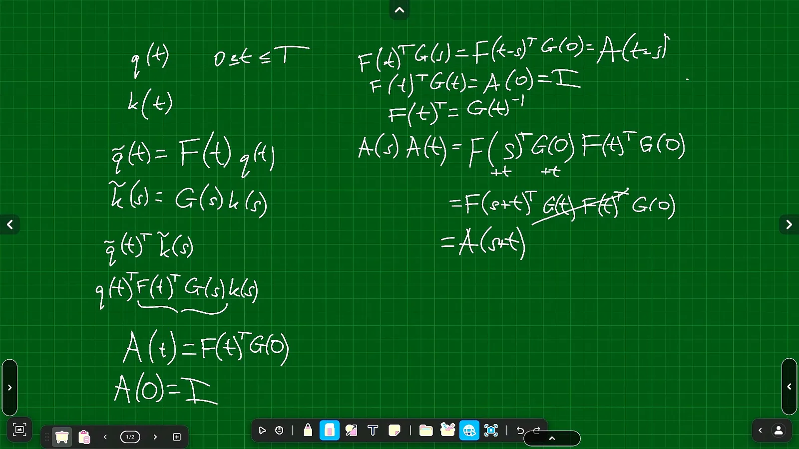
Task: Go to the previous whiteboard page
Action: click(105, 437)
